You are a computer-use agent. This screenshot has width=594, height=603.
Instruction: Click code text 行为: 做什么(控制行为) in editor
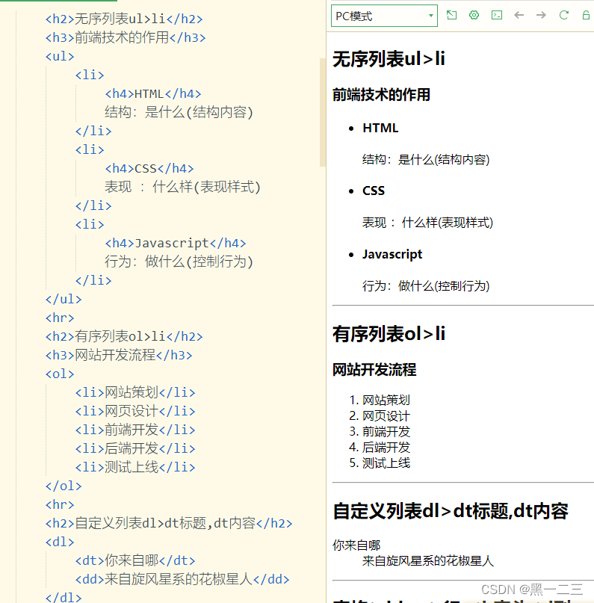tap(179, 262)
